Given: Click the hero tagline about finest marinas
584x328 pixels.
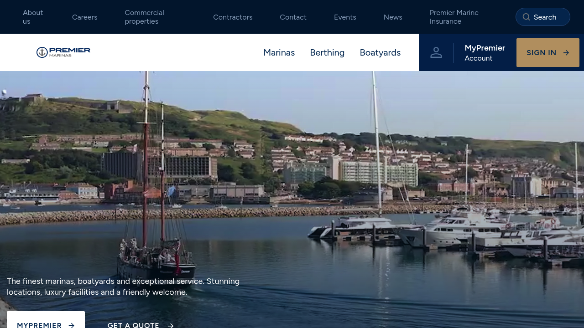Looking at the screenshot, I should 123,287.
